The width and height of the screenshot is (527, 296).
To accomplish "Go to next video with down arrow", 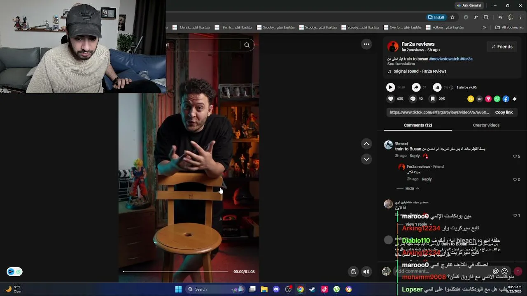I will tap(366, 159).
